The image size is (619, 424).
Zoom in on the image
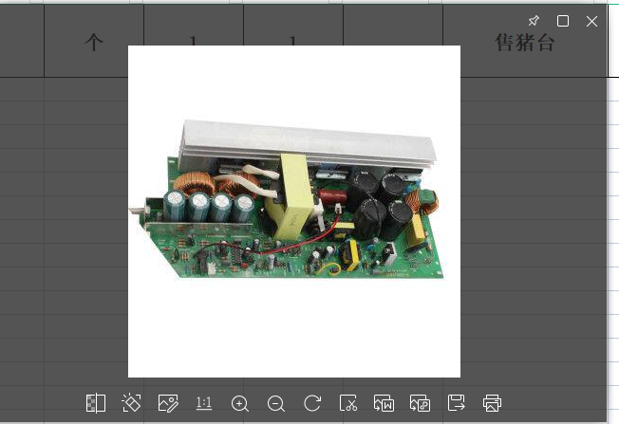[240, 403]
